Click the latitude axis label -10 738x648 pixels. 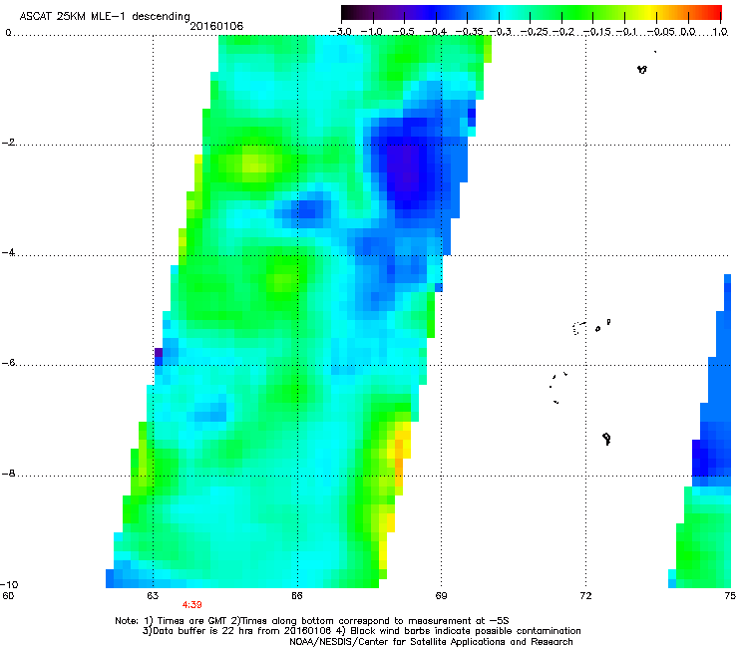tap(9, 584)
